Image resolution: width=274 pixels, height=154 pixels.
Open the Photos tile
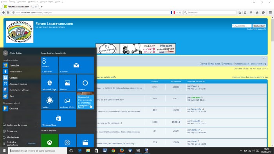click(67, 83)
